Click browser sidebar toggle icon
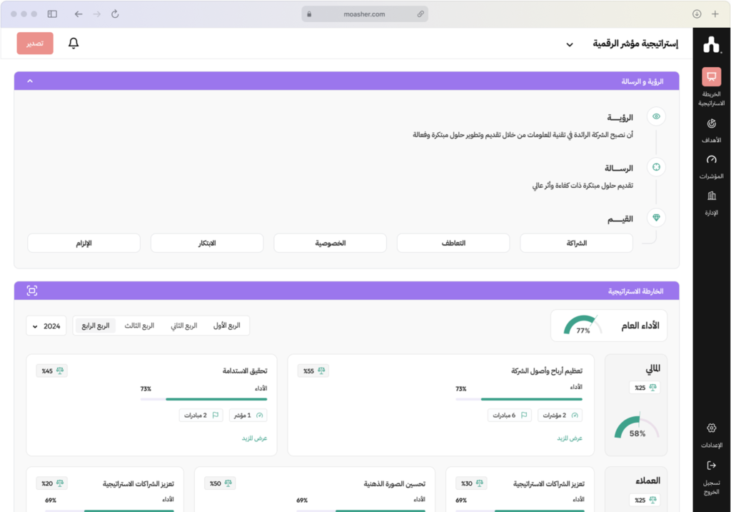 pos(52,14)
